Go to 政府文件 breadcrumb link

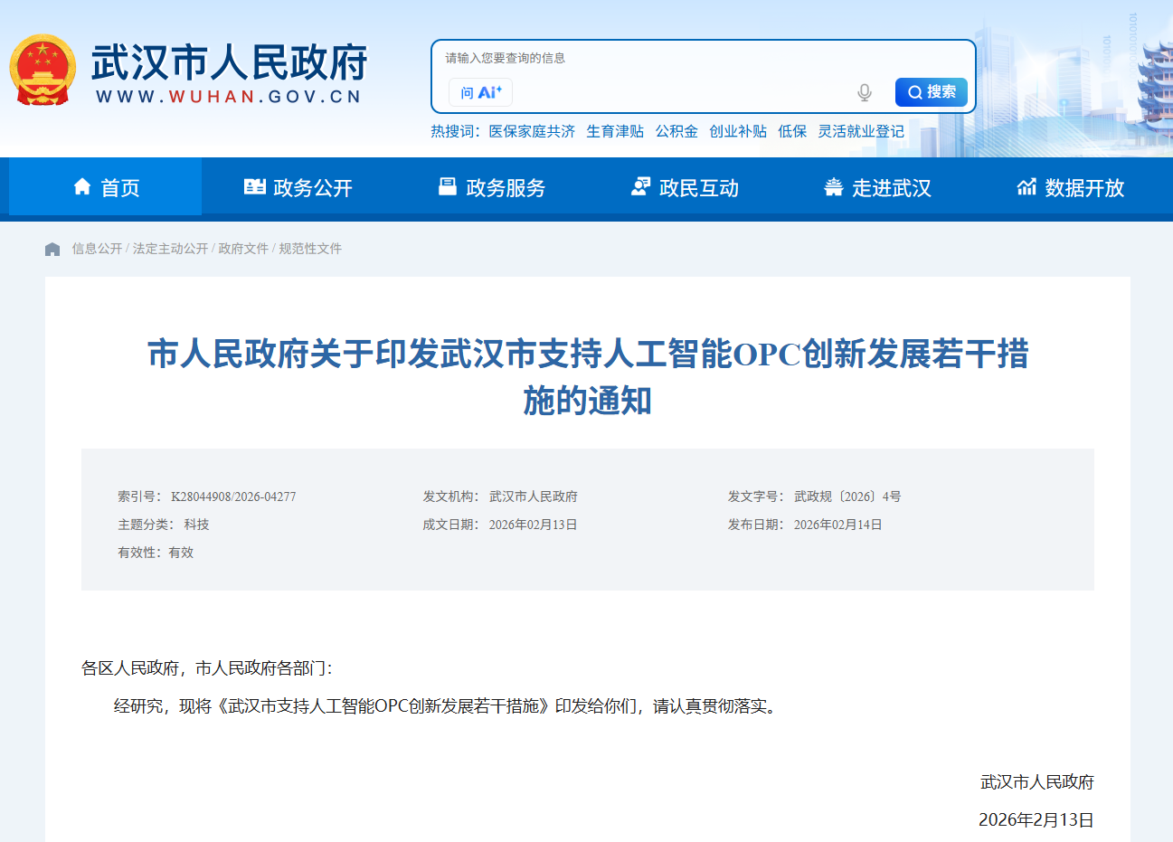[243, 249]
